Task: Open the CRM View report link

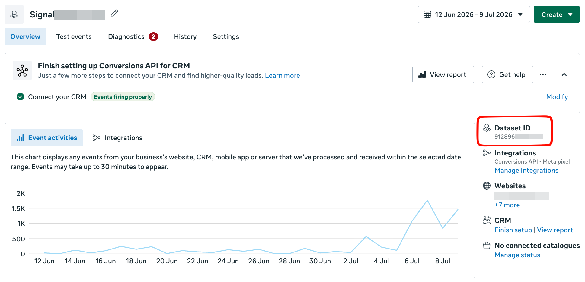Action: click(x=555, y=230)
